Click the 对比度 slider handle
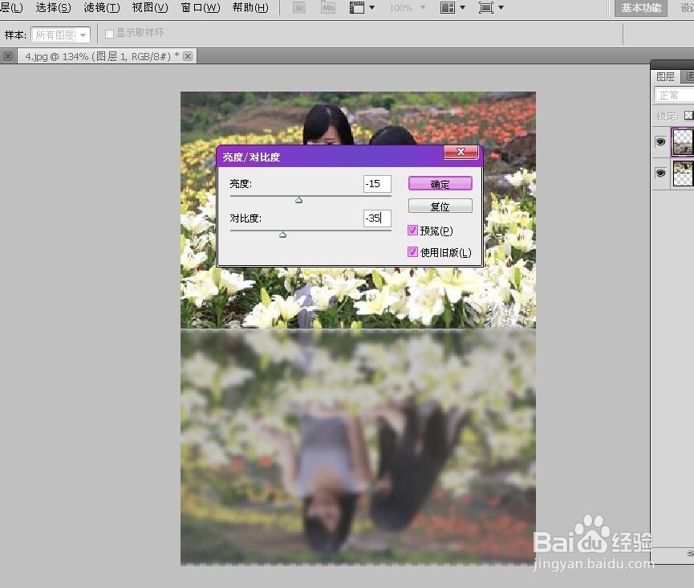The height and width of the screenshot is (588, 694). (283, 235)
